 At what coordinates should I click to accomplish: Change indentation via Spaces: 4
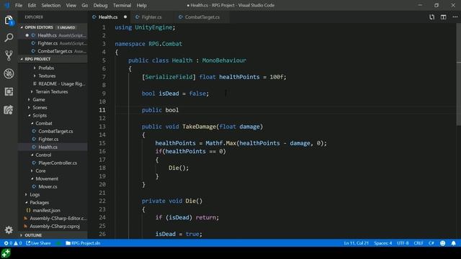[382, 243]
